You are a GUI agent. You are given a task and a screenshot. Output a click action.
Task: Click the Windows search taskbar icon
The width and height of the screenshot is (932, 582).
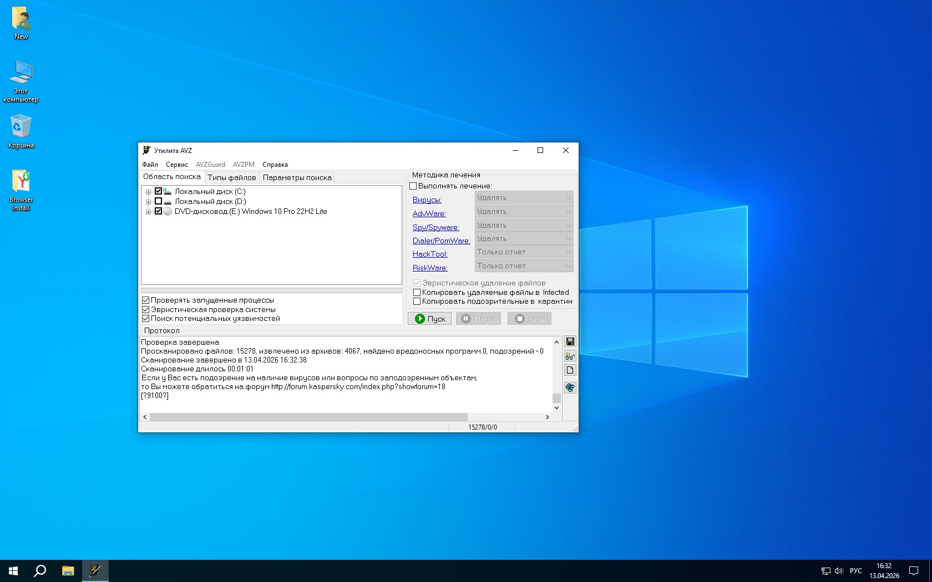point(40,570)
